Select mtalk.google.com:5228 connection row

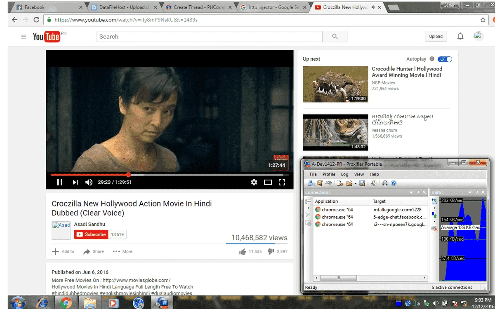[x=370, y=210]
